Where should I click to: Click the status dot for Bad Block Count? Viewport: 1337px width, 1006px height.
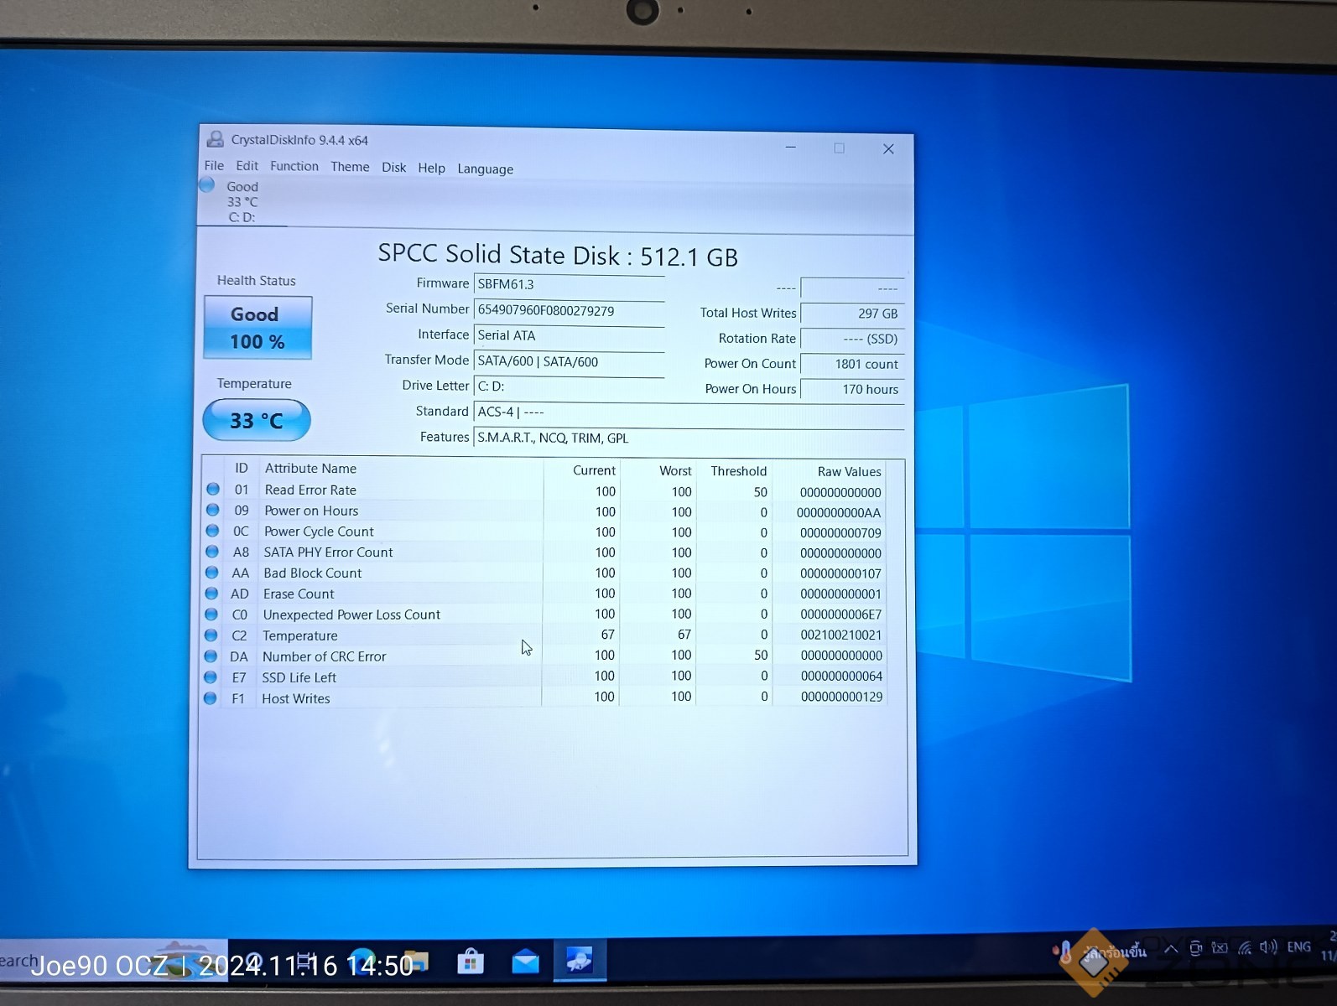point(212,573)
